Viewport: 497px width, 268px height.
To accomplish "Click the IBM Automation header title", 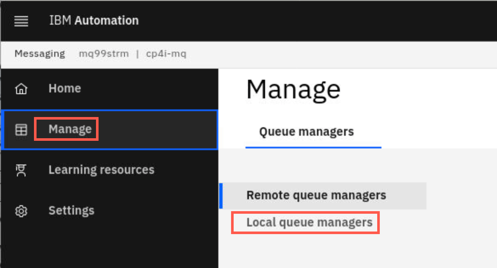I will 94,21.
